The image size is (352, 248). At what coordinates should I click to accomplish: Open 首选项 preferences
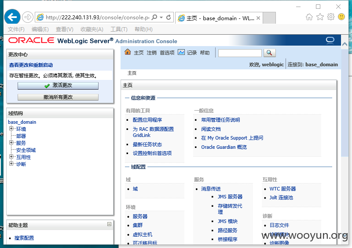point(167,53)
